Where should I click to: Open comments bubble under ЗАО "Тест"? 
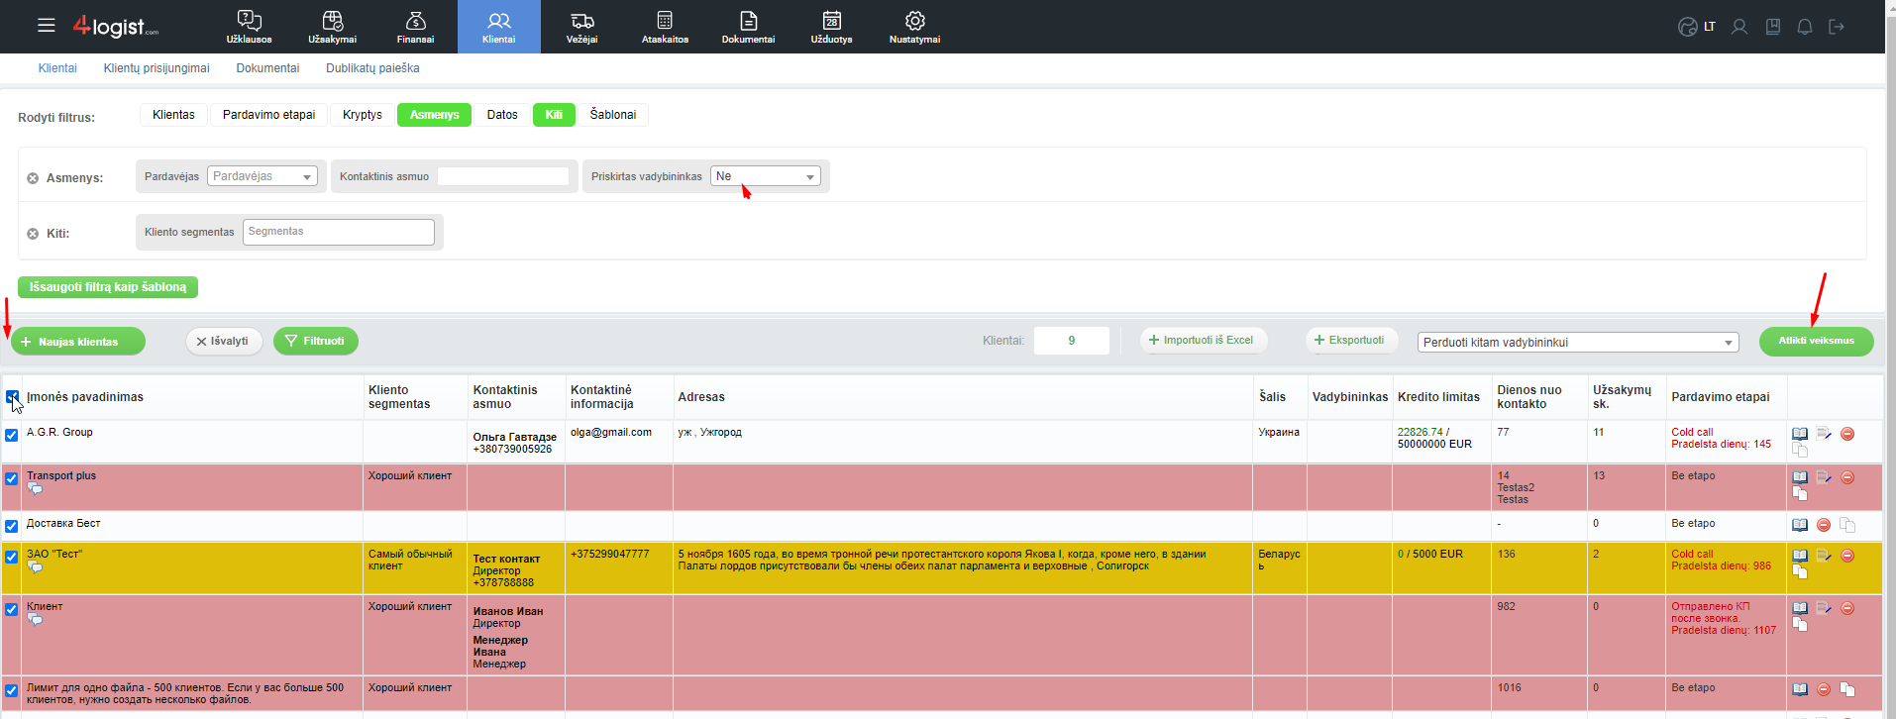(x=35, y=567)
